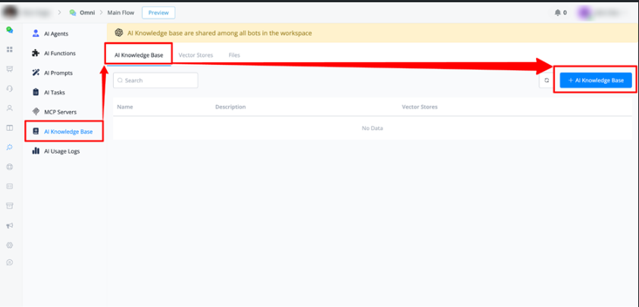639x307 pixels.
Task: Go to AI Tasks in the sidebar
Action: point(56,92)
